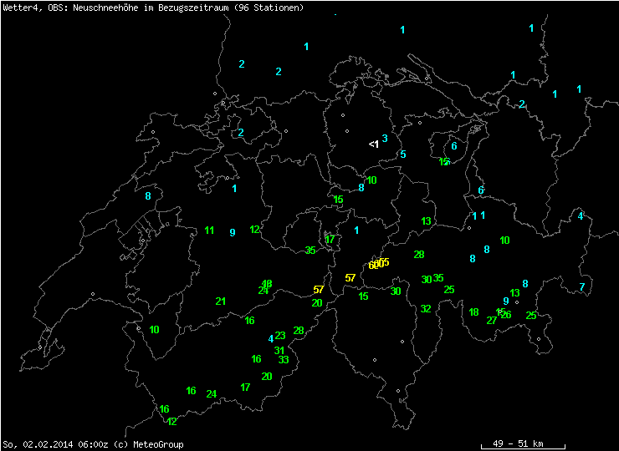The height and width of the screenshot is (451, 619).
Task: Pick the green 18 station value
Action: pyautogui.click(x=473, y=312)
